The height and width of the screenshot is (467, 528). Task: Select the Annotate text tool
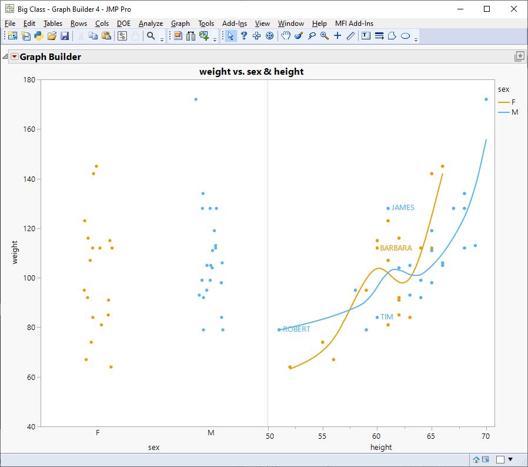(366, 36)
